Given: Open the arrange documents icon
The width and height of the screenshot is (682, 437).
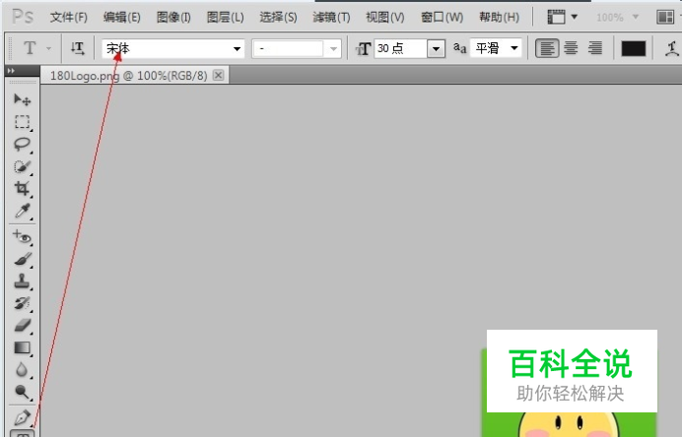Looking at the screenshot, I should [665, 18].
